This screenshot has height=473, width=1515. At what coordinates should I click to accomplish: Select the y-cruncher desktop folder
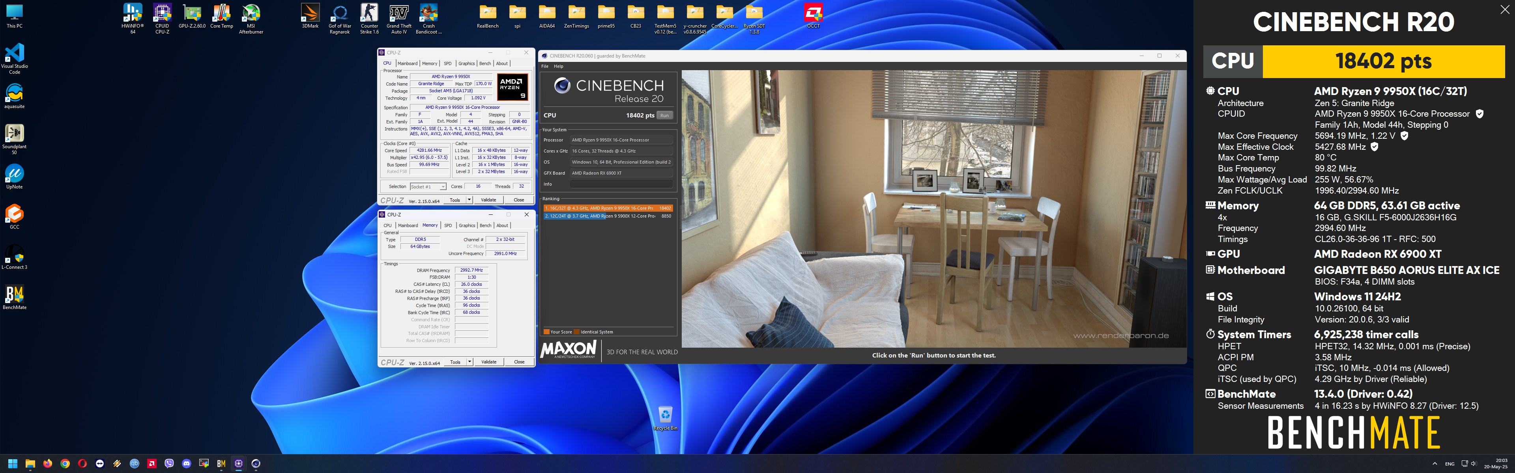[695, 19]
